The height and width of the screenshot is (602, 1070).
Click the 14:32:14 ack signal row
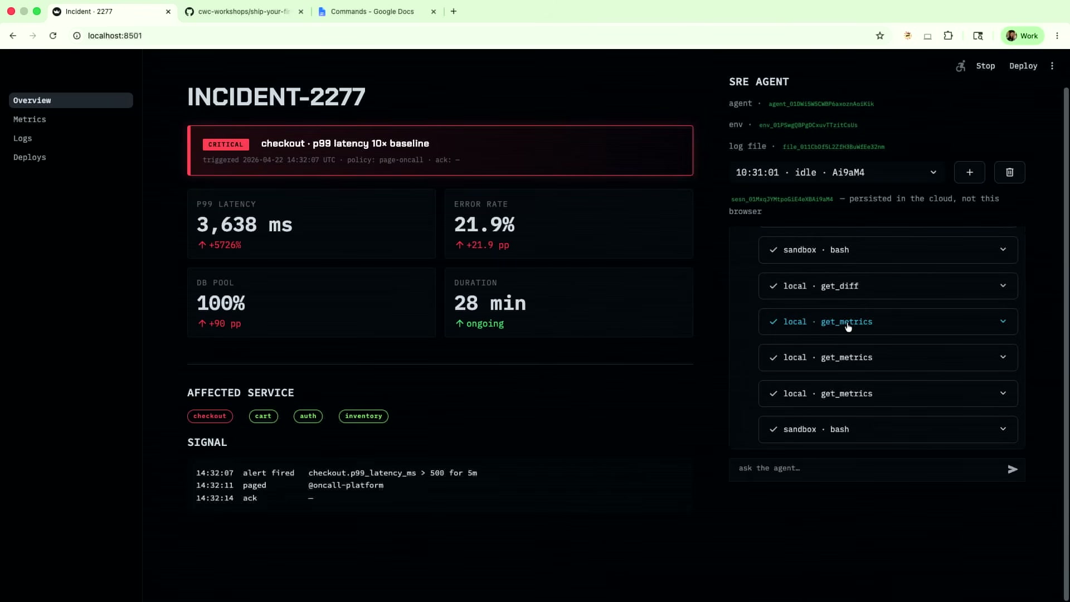(x=255, y=498)
